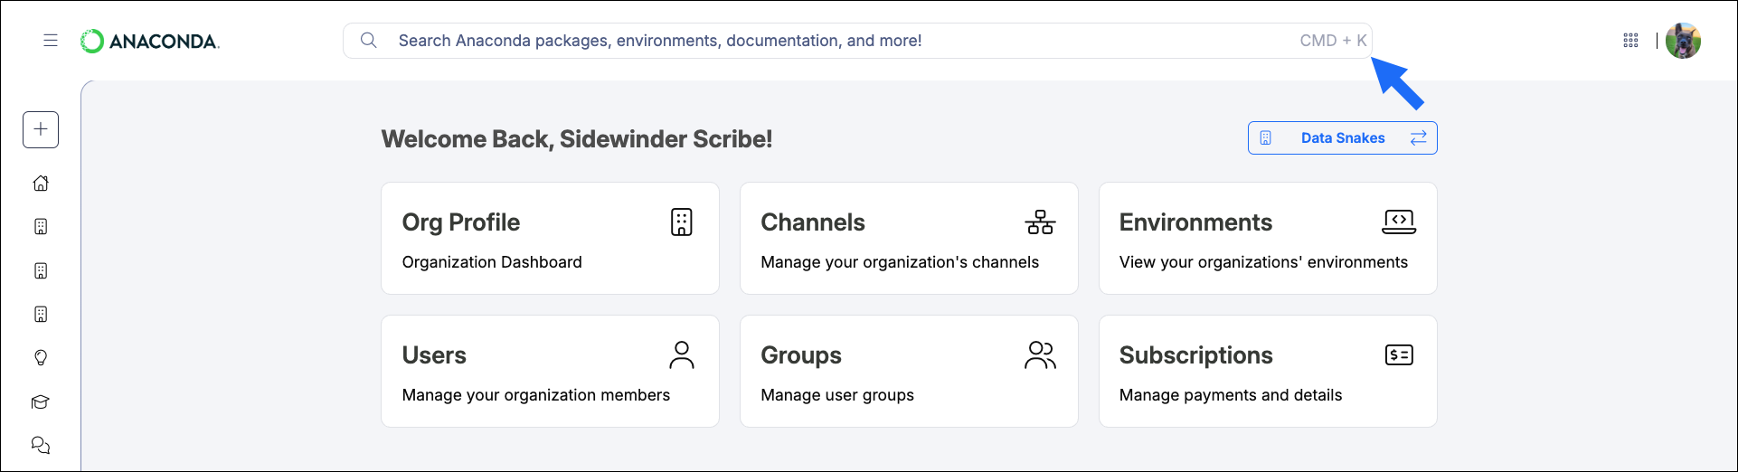Screen dimensions: 1738x472
Task: Focus the Search Anaconda packages field
Action: [857, 41]
